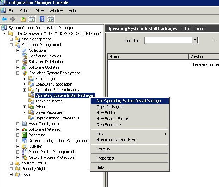Open the Action menu
The image size is (219, 187).
[x=25, y=11]
